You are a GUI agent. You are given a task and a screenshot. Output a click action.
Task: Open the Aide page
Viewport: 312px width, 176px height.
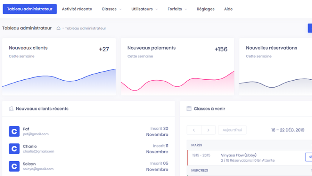coord(228,9)
